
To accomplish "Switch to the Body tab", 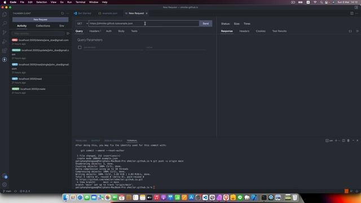I will [x=121, y=31].
